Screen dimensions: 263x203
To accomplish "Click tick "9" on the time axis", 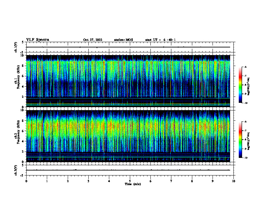I will 213,181.
